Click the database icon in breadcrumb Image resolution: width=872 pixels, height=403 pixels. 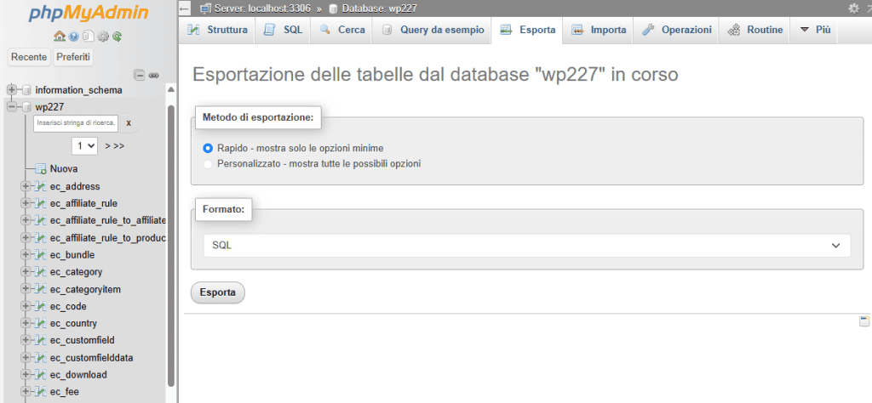[333, 9]
